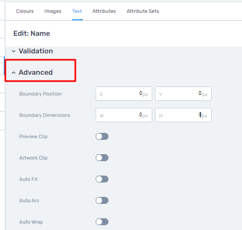The image size is (242, 230).
Task: Switch on Auto Wrap
Action: [x=102, y=222]
